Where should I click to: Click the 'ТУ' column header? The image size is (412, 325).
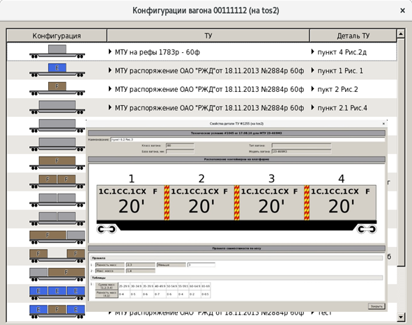[x=208, y=35]
